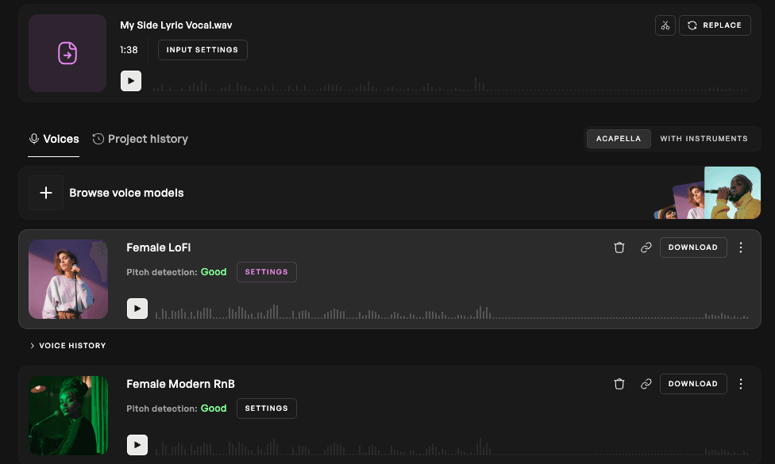775x464 pixels.
Task: Click the plus icon to browse voice models
Action: pyautogui.click(x=46, y=193)
